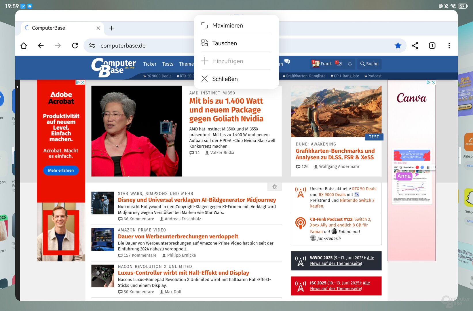Open site settings icon in address bar
The height and width of the screenshot is (311, 473).
(x=92, y=45)
